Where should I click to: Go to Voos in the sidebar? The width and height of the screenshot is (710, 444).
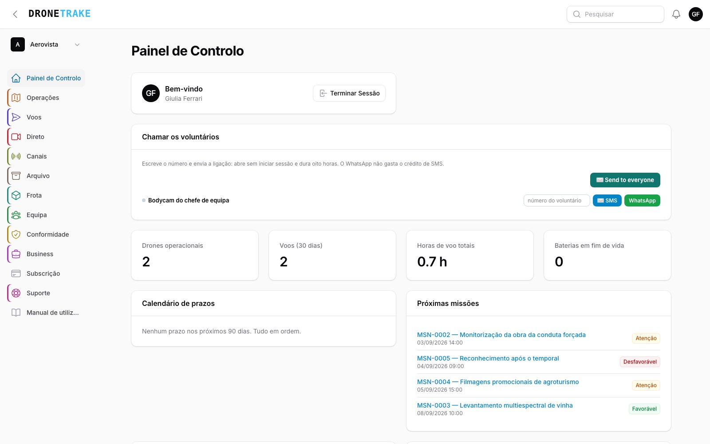46,117
